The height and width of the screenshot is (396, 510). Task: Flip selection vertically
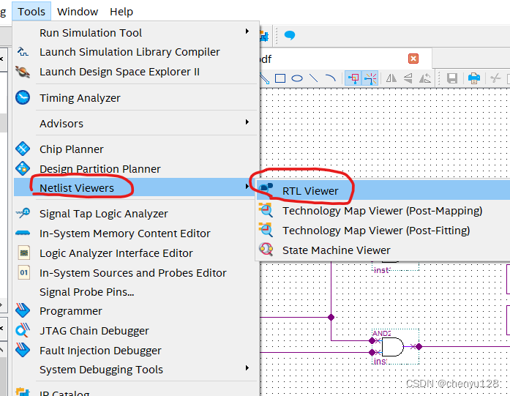coord(408,78)
